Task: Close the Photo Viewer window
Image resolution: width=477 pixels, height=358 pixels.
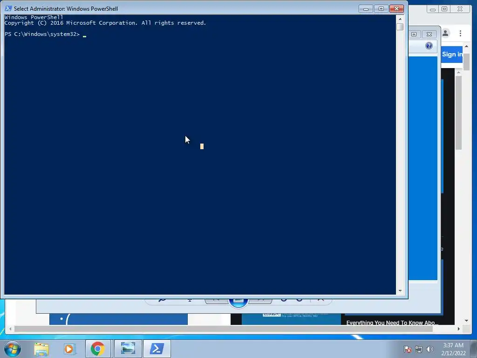Action: tap(429, 34)
